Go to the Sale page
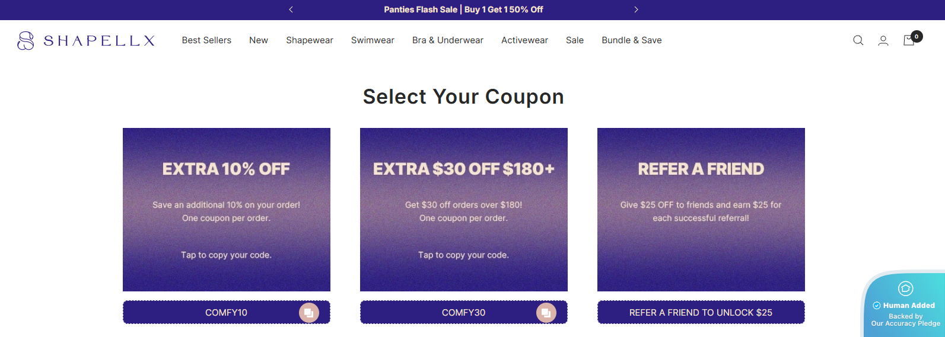This screenshot has height=337, width=945. [575, 40]
